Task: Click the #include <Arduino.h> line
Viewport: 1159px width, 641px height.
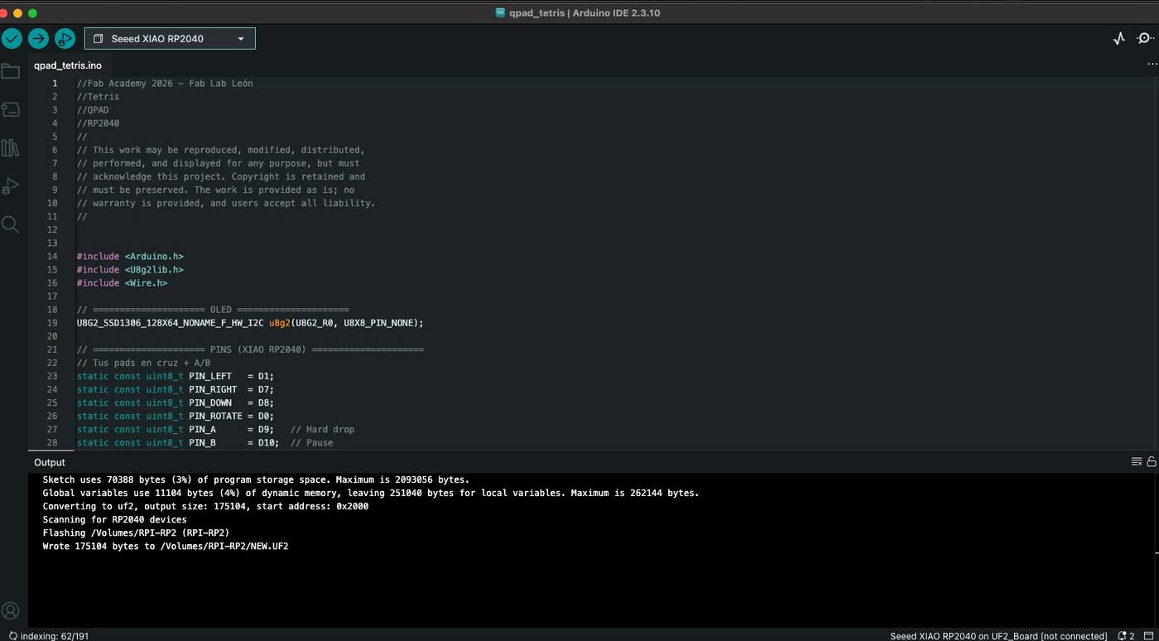Action: (x=130, y=257)
